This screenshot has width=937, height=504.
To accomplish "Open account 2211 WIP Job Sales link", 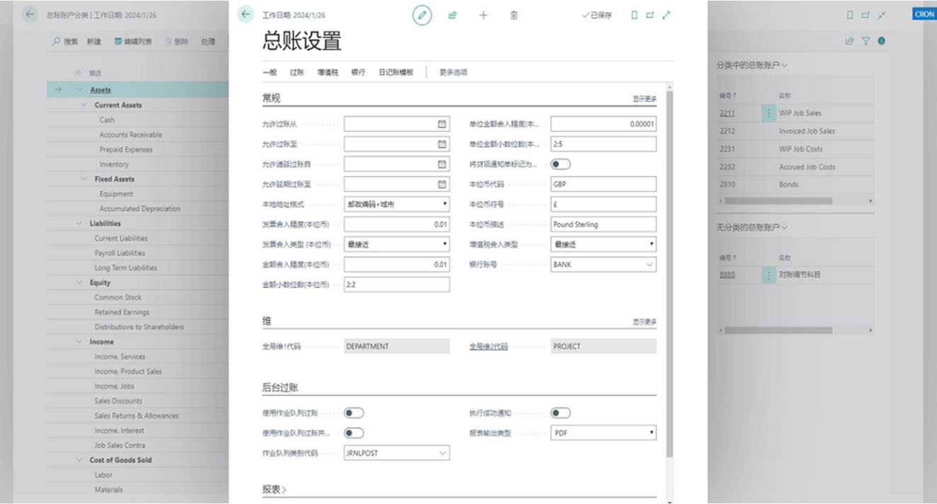I will [x=728, y=113].
